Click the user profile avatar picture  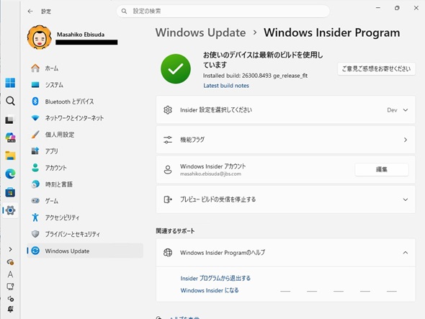40,37
